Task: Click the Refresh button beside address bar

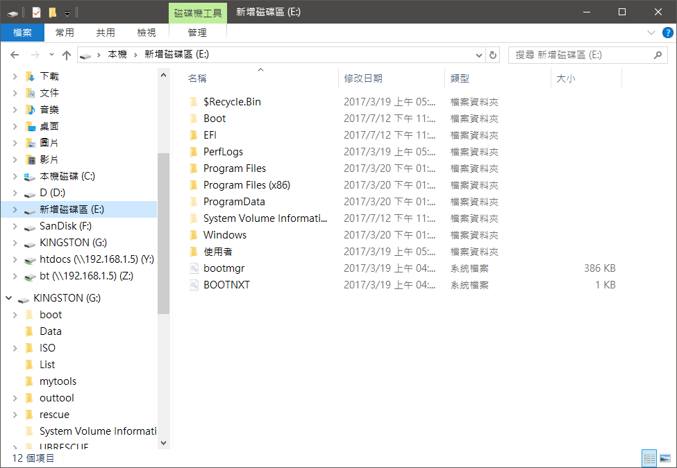Action: (x=493, y=55)
